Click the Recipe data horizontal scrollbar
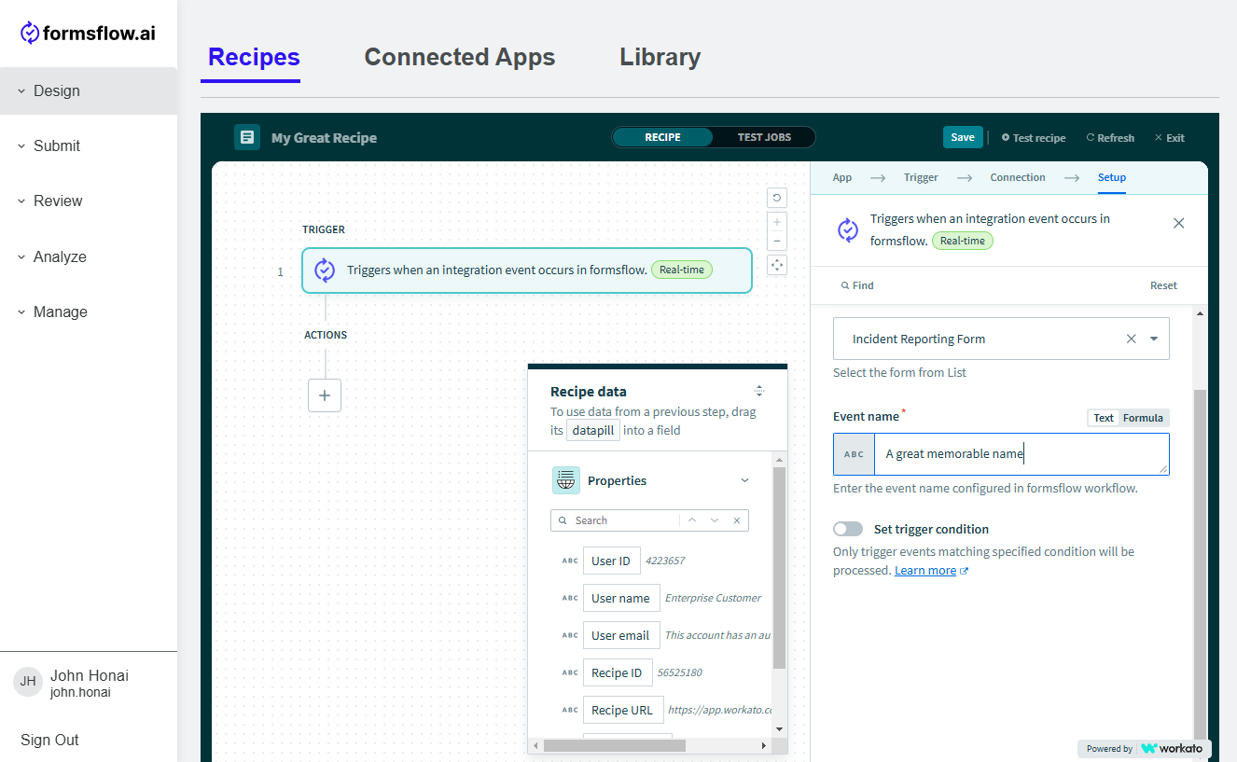1237x762 pixels. pos(615,745)
